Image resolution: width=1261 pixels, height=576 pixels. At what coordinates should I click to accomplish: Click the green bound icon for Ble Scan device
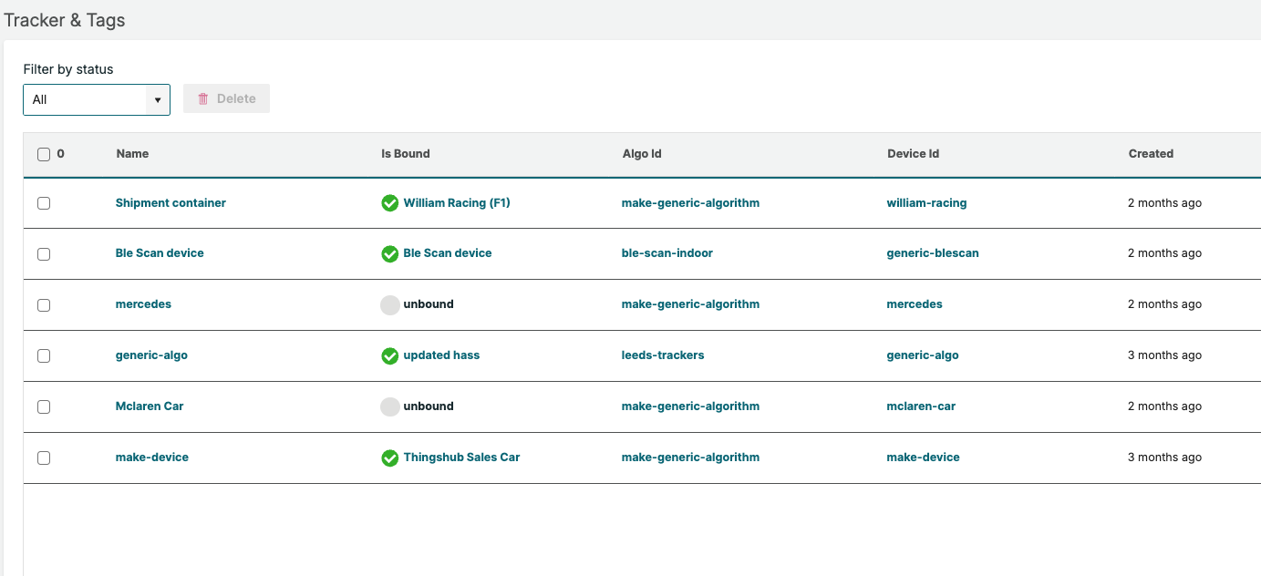[x=390, y=254]
